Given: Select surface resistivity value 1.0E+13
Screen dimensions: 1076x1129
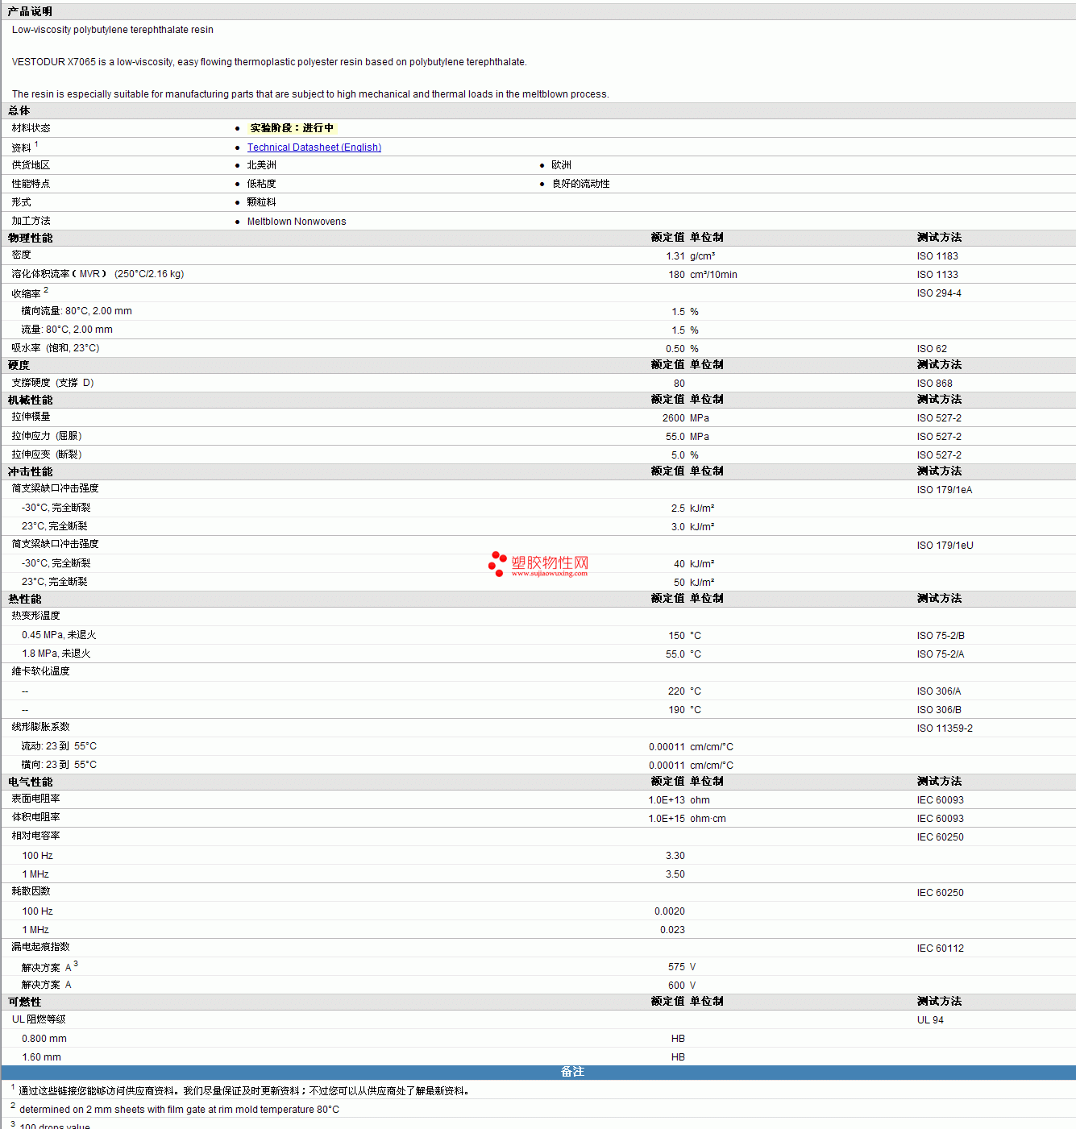Looking at the screenshot, I should [x=667, y=800].
